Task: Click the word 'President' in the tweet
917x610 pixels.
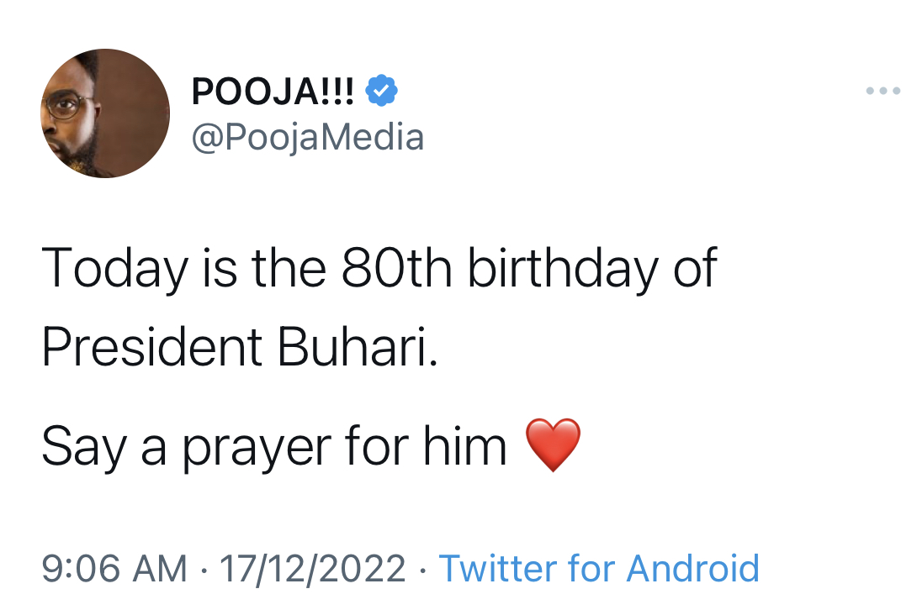Action: [151, 346]
